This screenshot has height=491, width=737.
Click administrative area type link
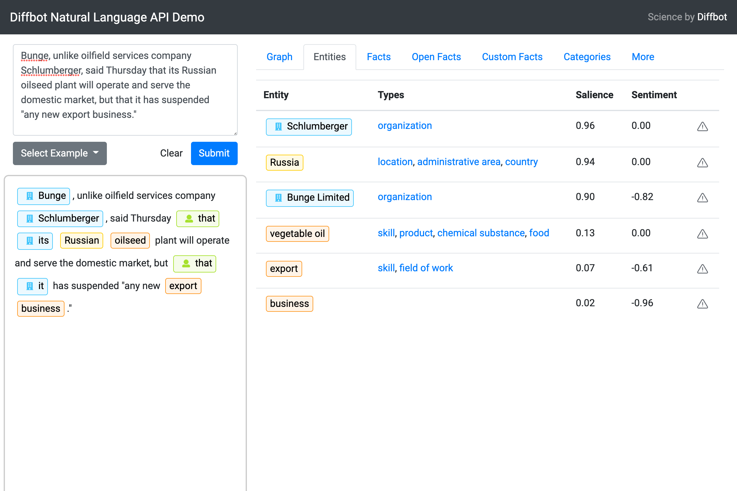pyautogui.click(x=459, y=162)
